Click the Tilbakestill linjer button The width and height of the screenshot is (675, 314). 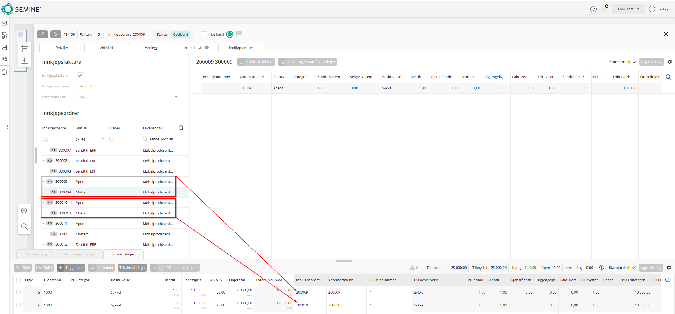[132, 268]
